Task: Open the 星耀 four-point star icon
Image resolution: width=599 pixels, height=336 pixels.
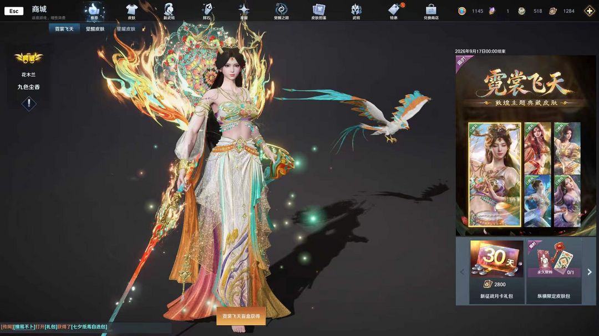Action: point(243,11)
